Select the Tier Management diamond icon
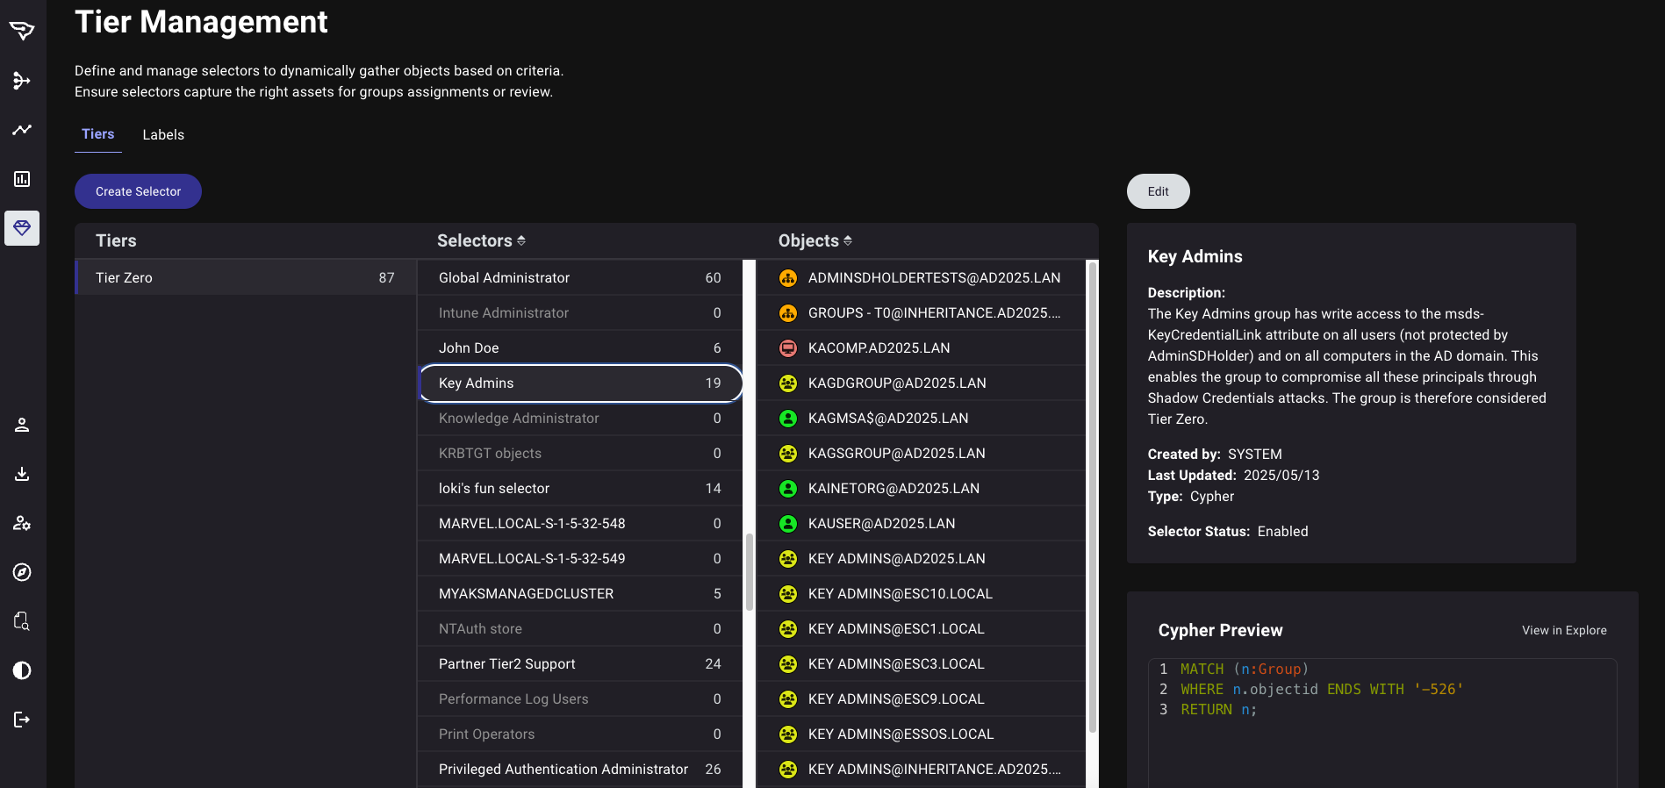 point(22,228)
